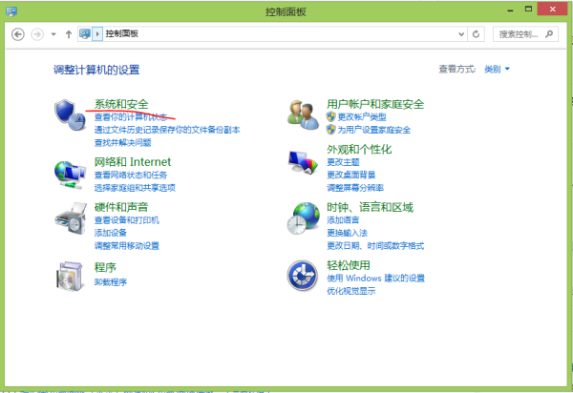Open Hardware and Sound printer icon
Image resolution: width=573 pixels, height=393 pixels.
pos(71,218)
